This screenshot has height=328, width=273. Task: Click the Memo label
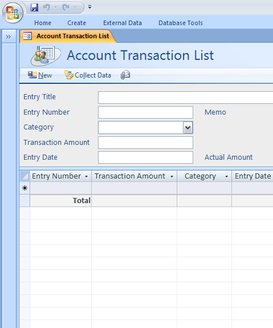(x=215, y=112)
